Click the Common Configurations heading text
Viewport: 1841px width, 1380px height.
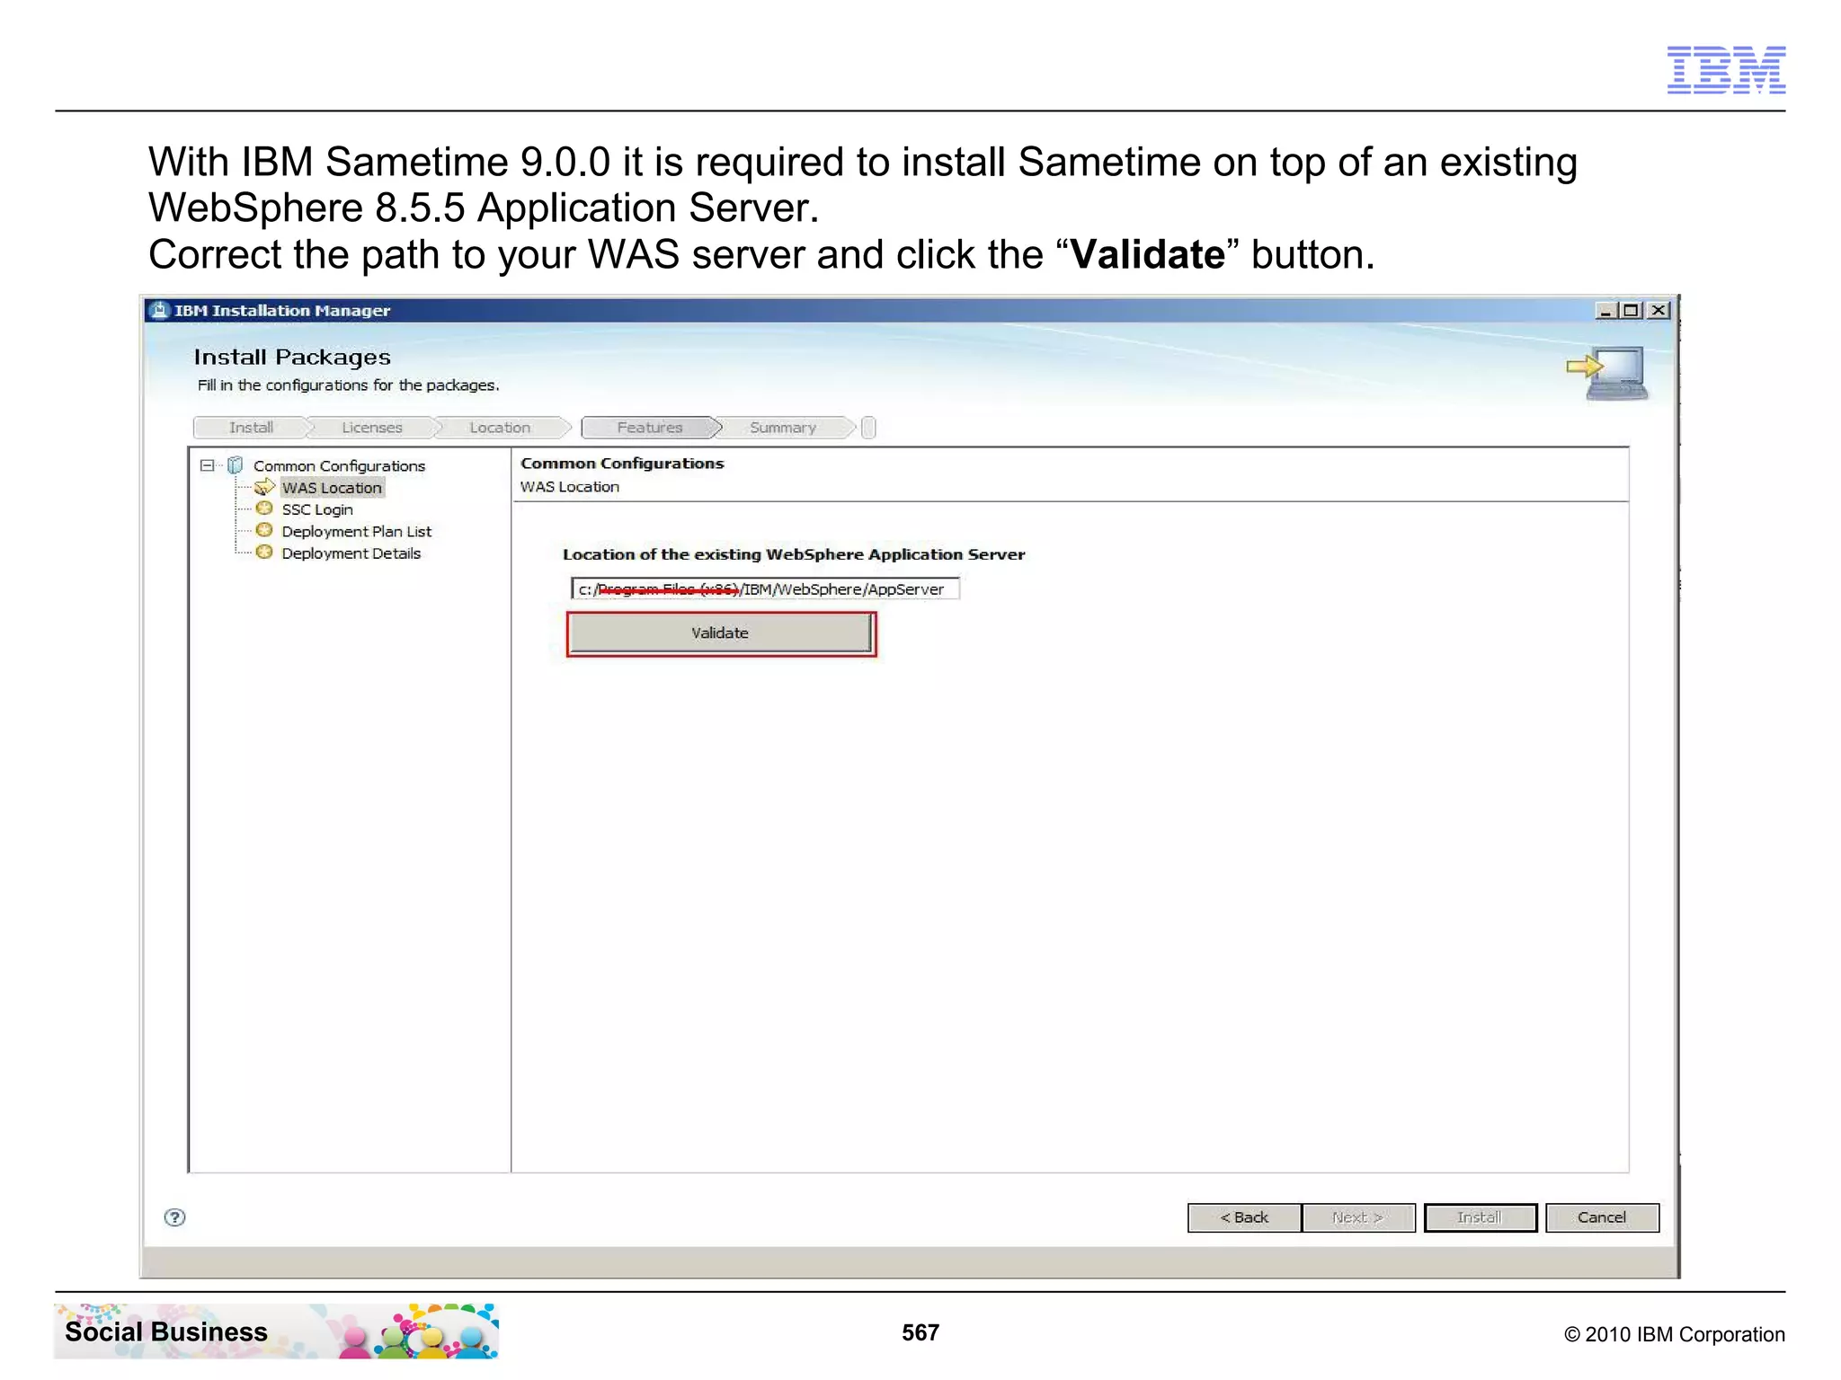[x=622, y=464]
